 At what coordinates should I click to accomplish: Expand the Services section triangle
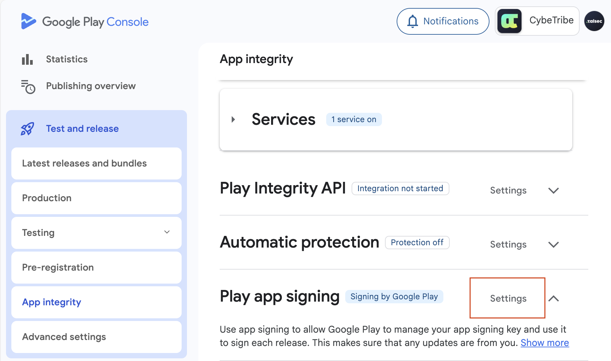[233, 119]
